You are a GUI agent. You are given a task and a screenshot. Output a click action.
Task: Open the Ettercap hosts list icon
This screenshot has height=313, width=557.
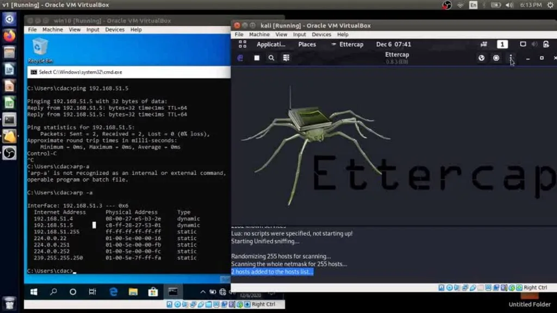tap(286, 58)
